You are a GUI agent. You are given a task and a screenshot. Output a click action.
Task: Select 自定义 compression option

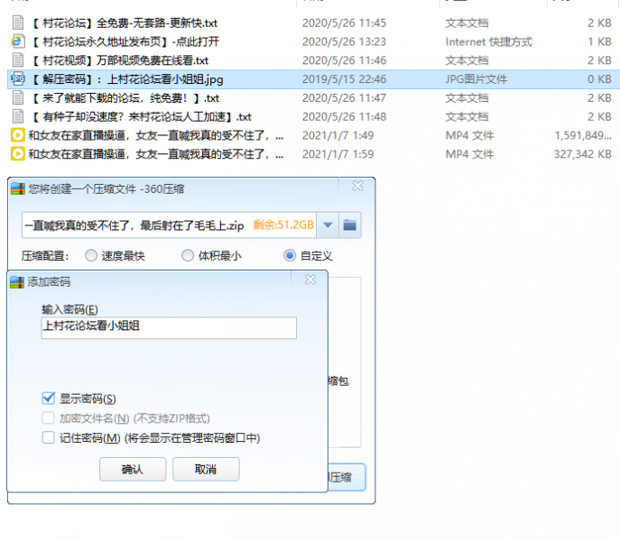tap(290, 256)
